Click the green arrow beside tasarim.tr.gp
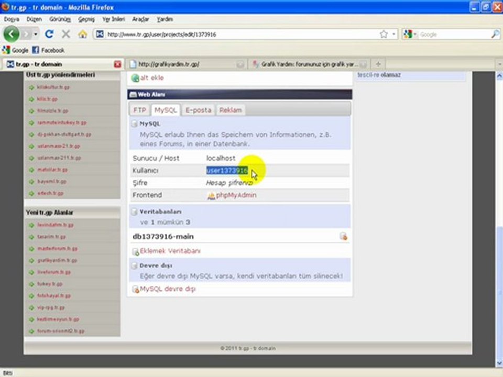 [31, 237]
